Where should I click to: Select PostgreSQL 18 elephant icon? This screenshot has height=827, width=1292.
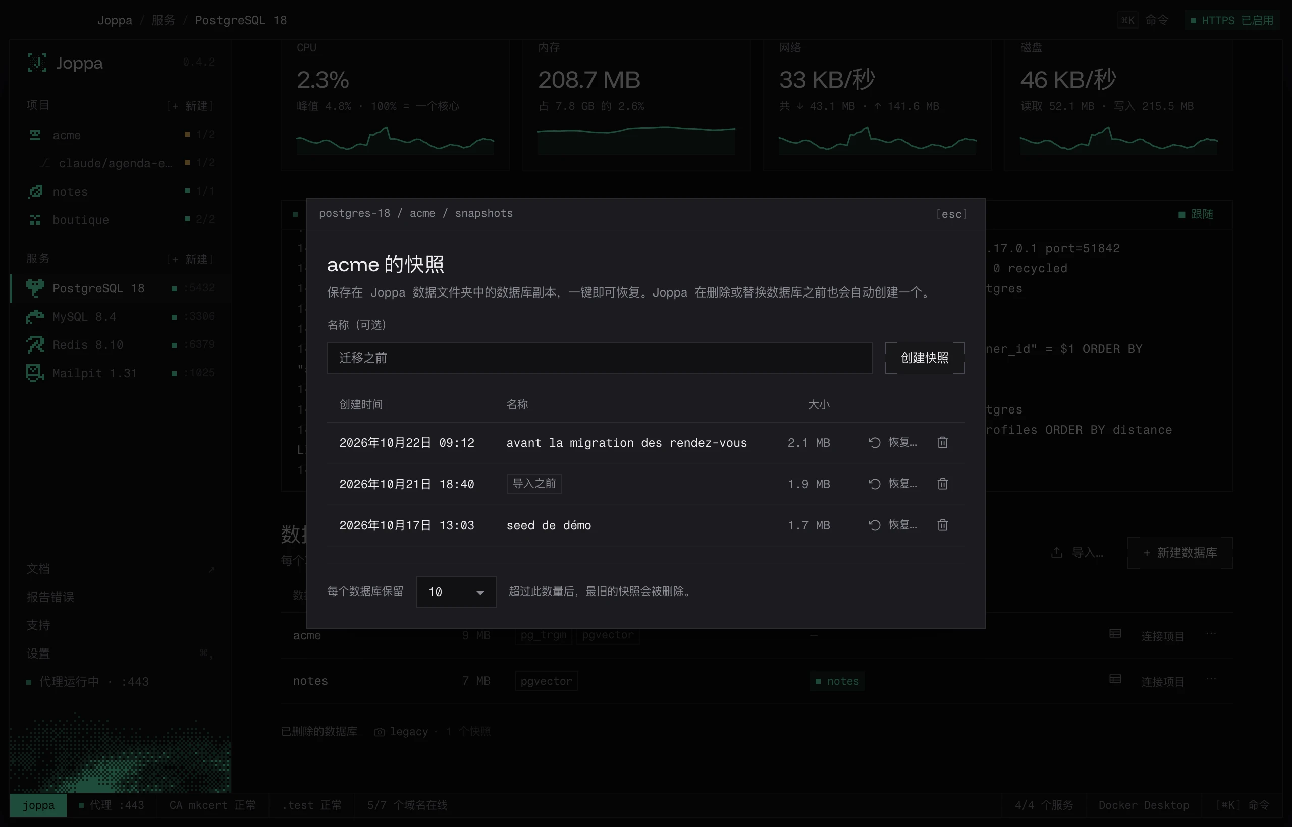[x=35, y=288]
